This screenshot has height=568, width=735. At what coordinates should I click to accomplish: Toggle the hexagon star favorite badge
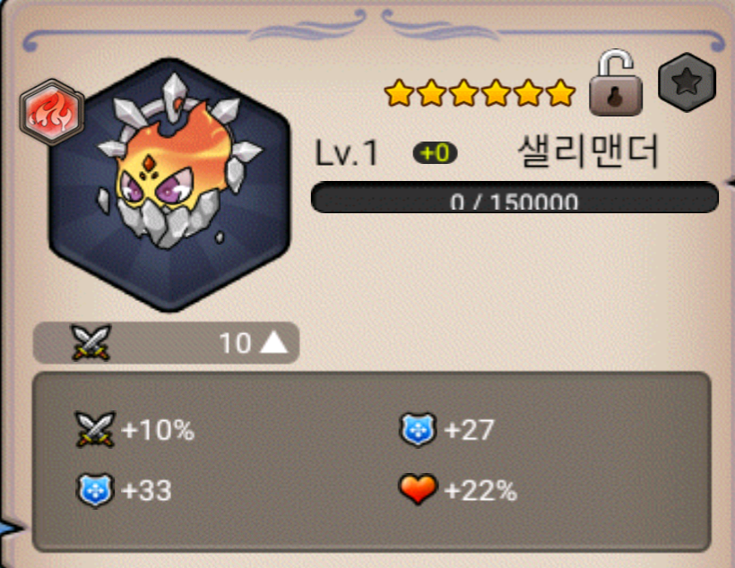tap(687, 82)
